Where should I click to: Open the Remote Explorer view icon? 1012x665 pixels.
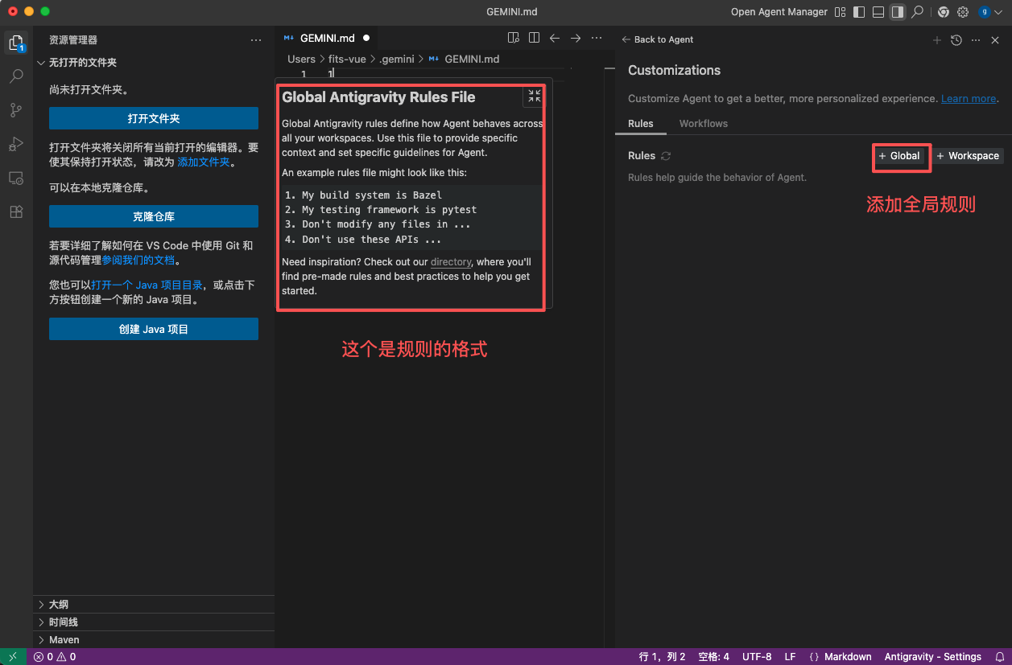coord(16,178)
